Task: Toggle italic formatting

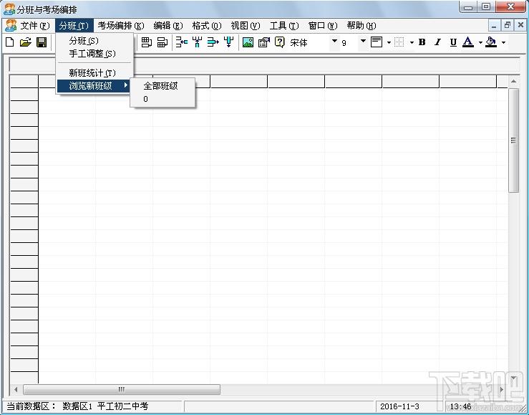Action: 437,42
